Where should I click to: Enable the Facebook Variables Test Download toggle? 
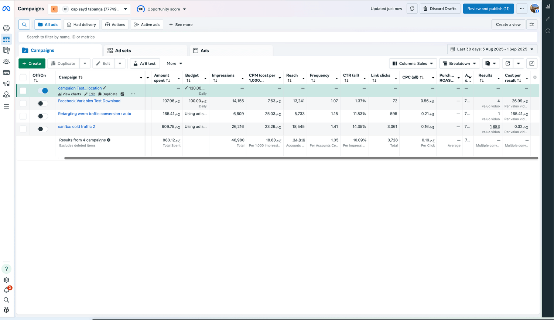coord(43,104)
